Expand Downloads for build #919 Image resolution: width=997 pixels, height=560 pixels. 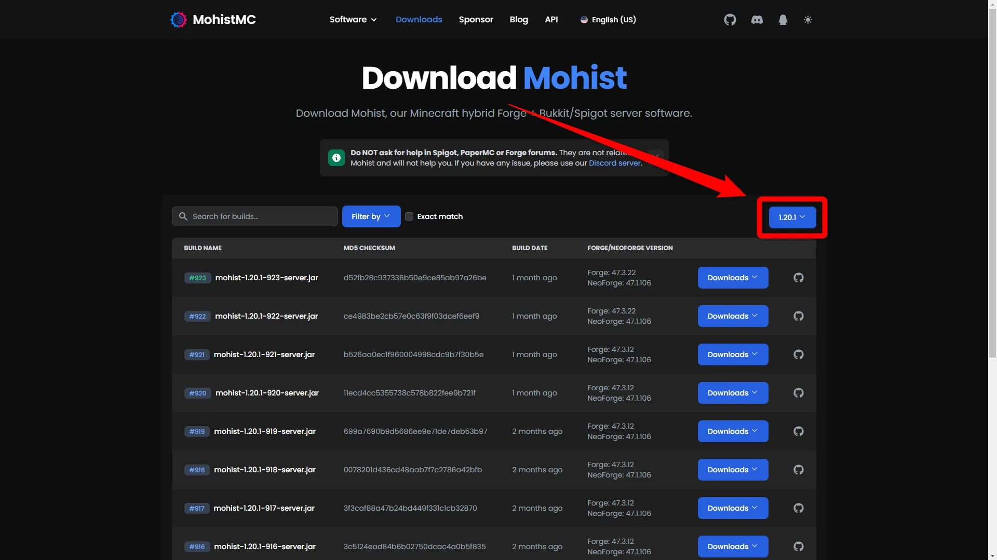733,431
